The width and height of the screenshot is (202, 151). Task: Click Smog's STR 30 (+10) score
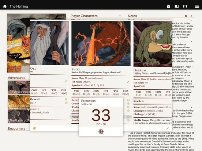coord(76,93)
